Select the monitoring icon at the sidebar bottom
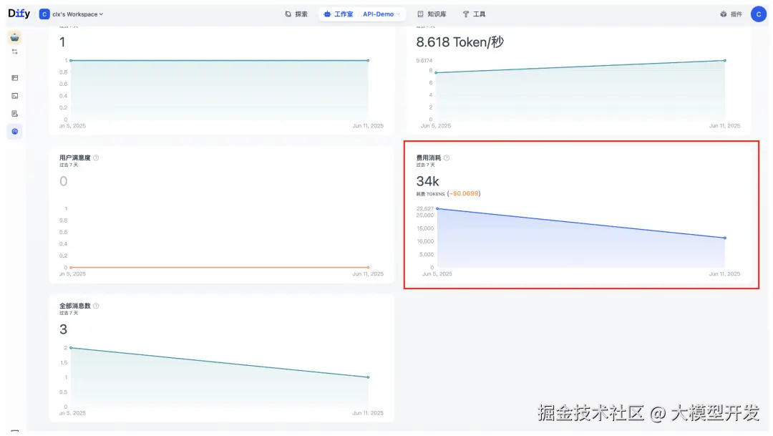Image resolution: width=773 pixels, height=436 pixels. [x=15, y=131]
